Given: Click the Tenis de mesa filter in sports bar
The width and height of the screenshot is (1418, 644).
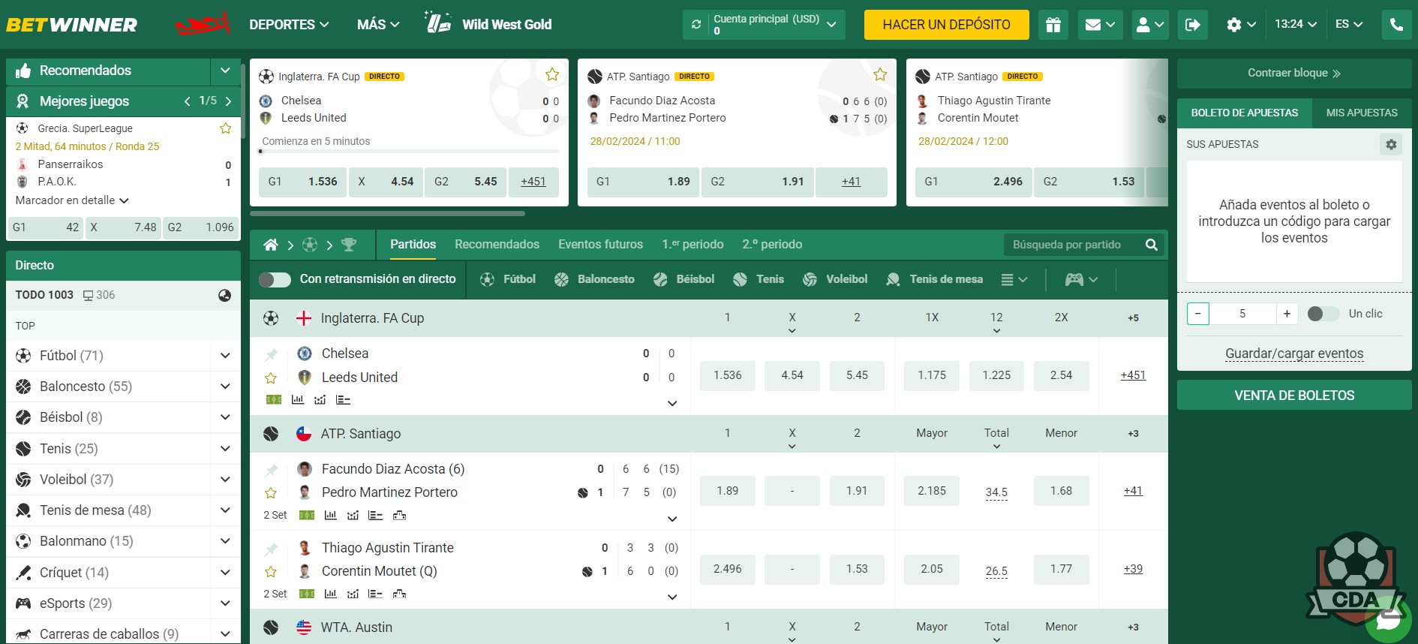Looking at the screenshot, I should 934,279.
